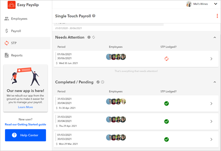This screenshot has width=221, height=151.
Task: Click the refresh icon next to Needs Attention
Action: (93, 37)
